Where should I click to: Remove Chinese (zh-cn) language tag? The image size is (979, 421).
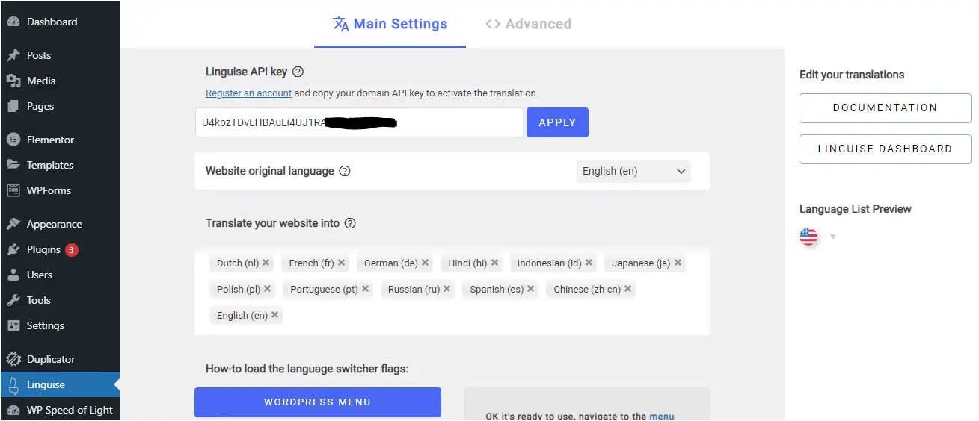click(627, 289)
